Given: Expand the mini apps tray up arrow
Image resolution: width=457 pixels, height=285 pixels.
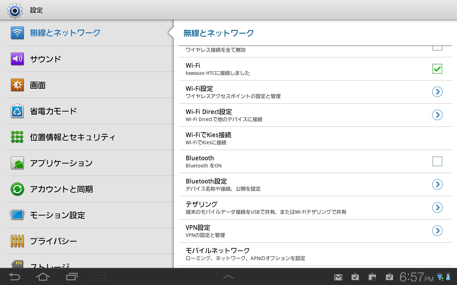Looking at the screenshot, I should click(228, 277).
